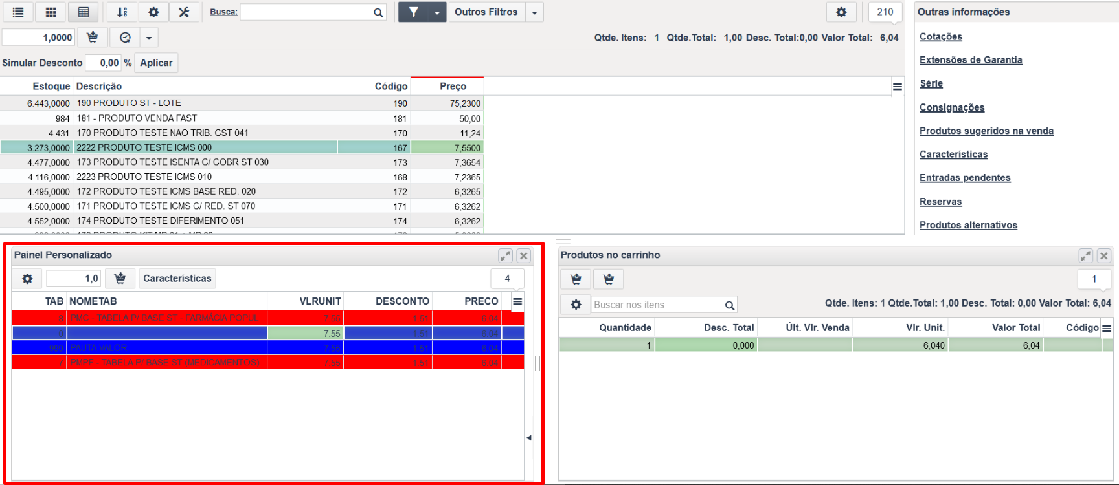Select red PMC - TABELA P/ BASE ST row
Image resolution: width=1119 pixels, height=485 pixels.
pos(268,318)
